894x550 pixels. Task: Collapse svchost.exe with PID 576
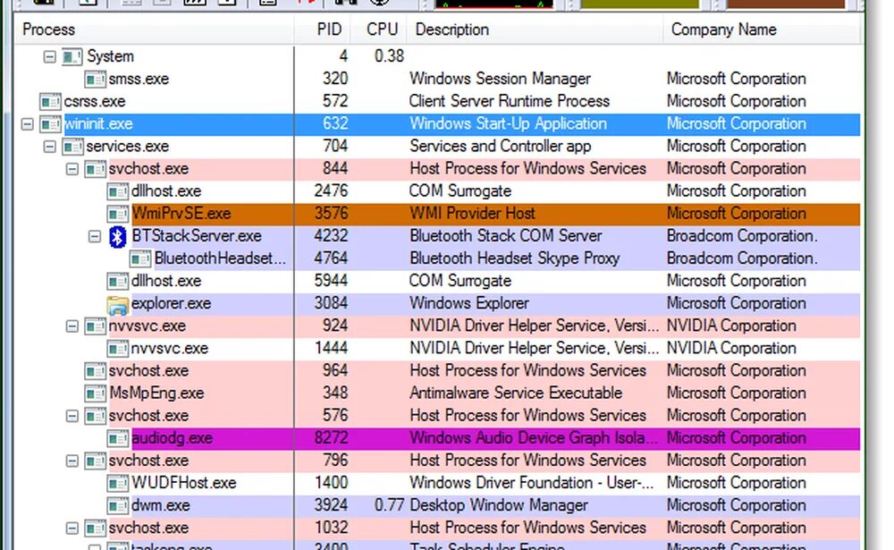tap(72, 416)
